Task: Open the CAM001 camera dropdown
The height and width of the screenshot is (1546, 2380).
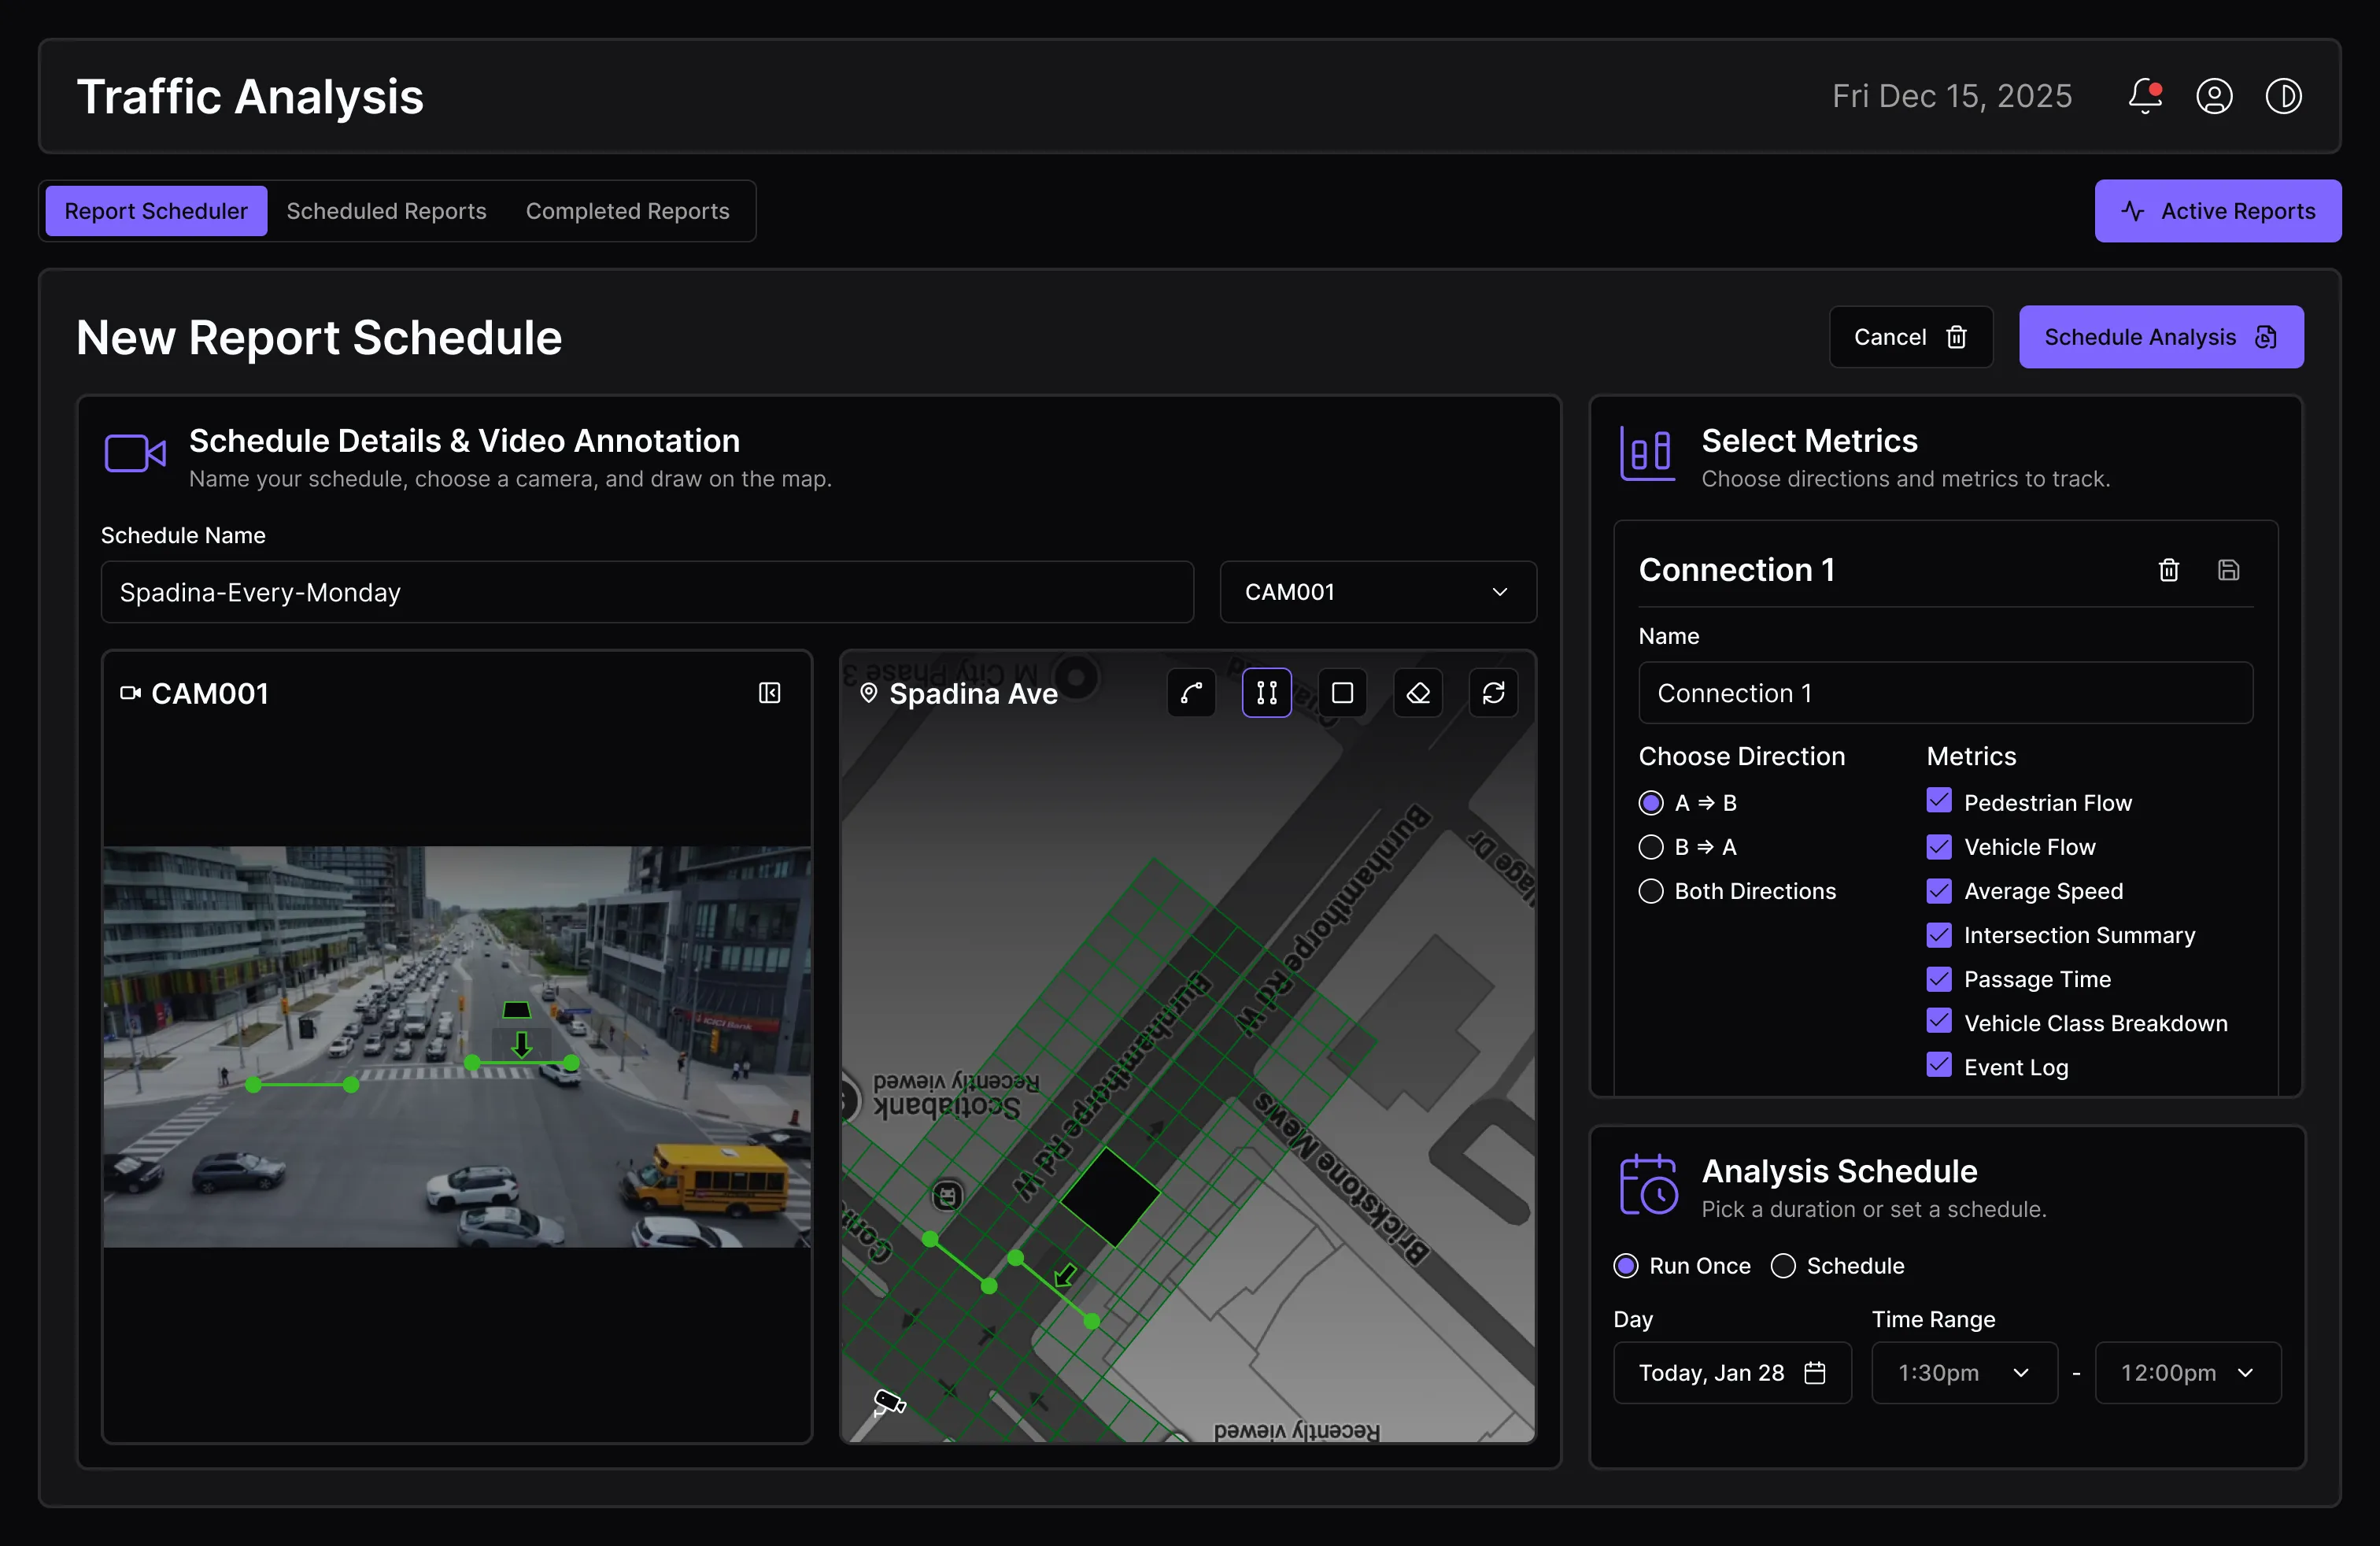Action: 1377,592
